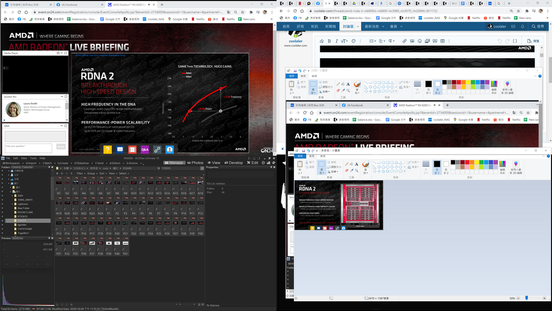Activate Color 2 in the untitled Paint window
Screen dimensions: 552x311
tap(446, 167)
